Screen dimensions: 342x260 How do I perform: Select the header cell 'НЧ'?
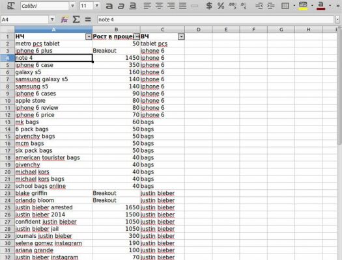coord(53,36)
